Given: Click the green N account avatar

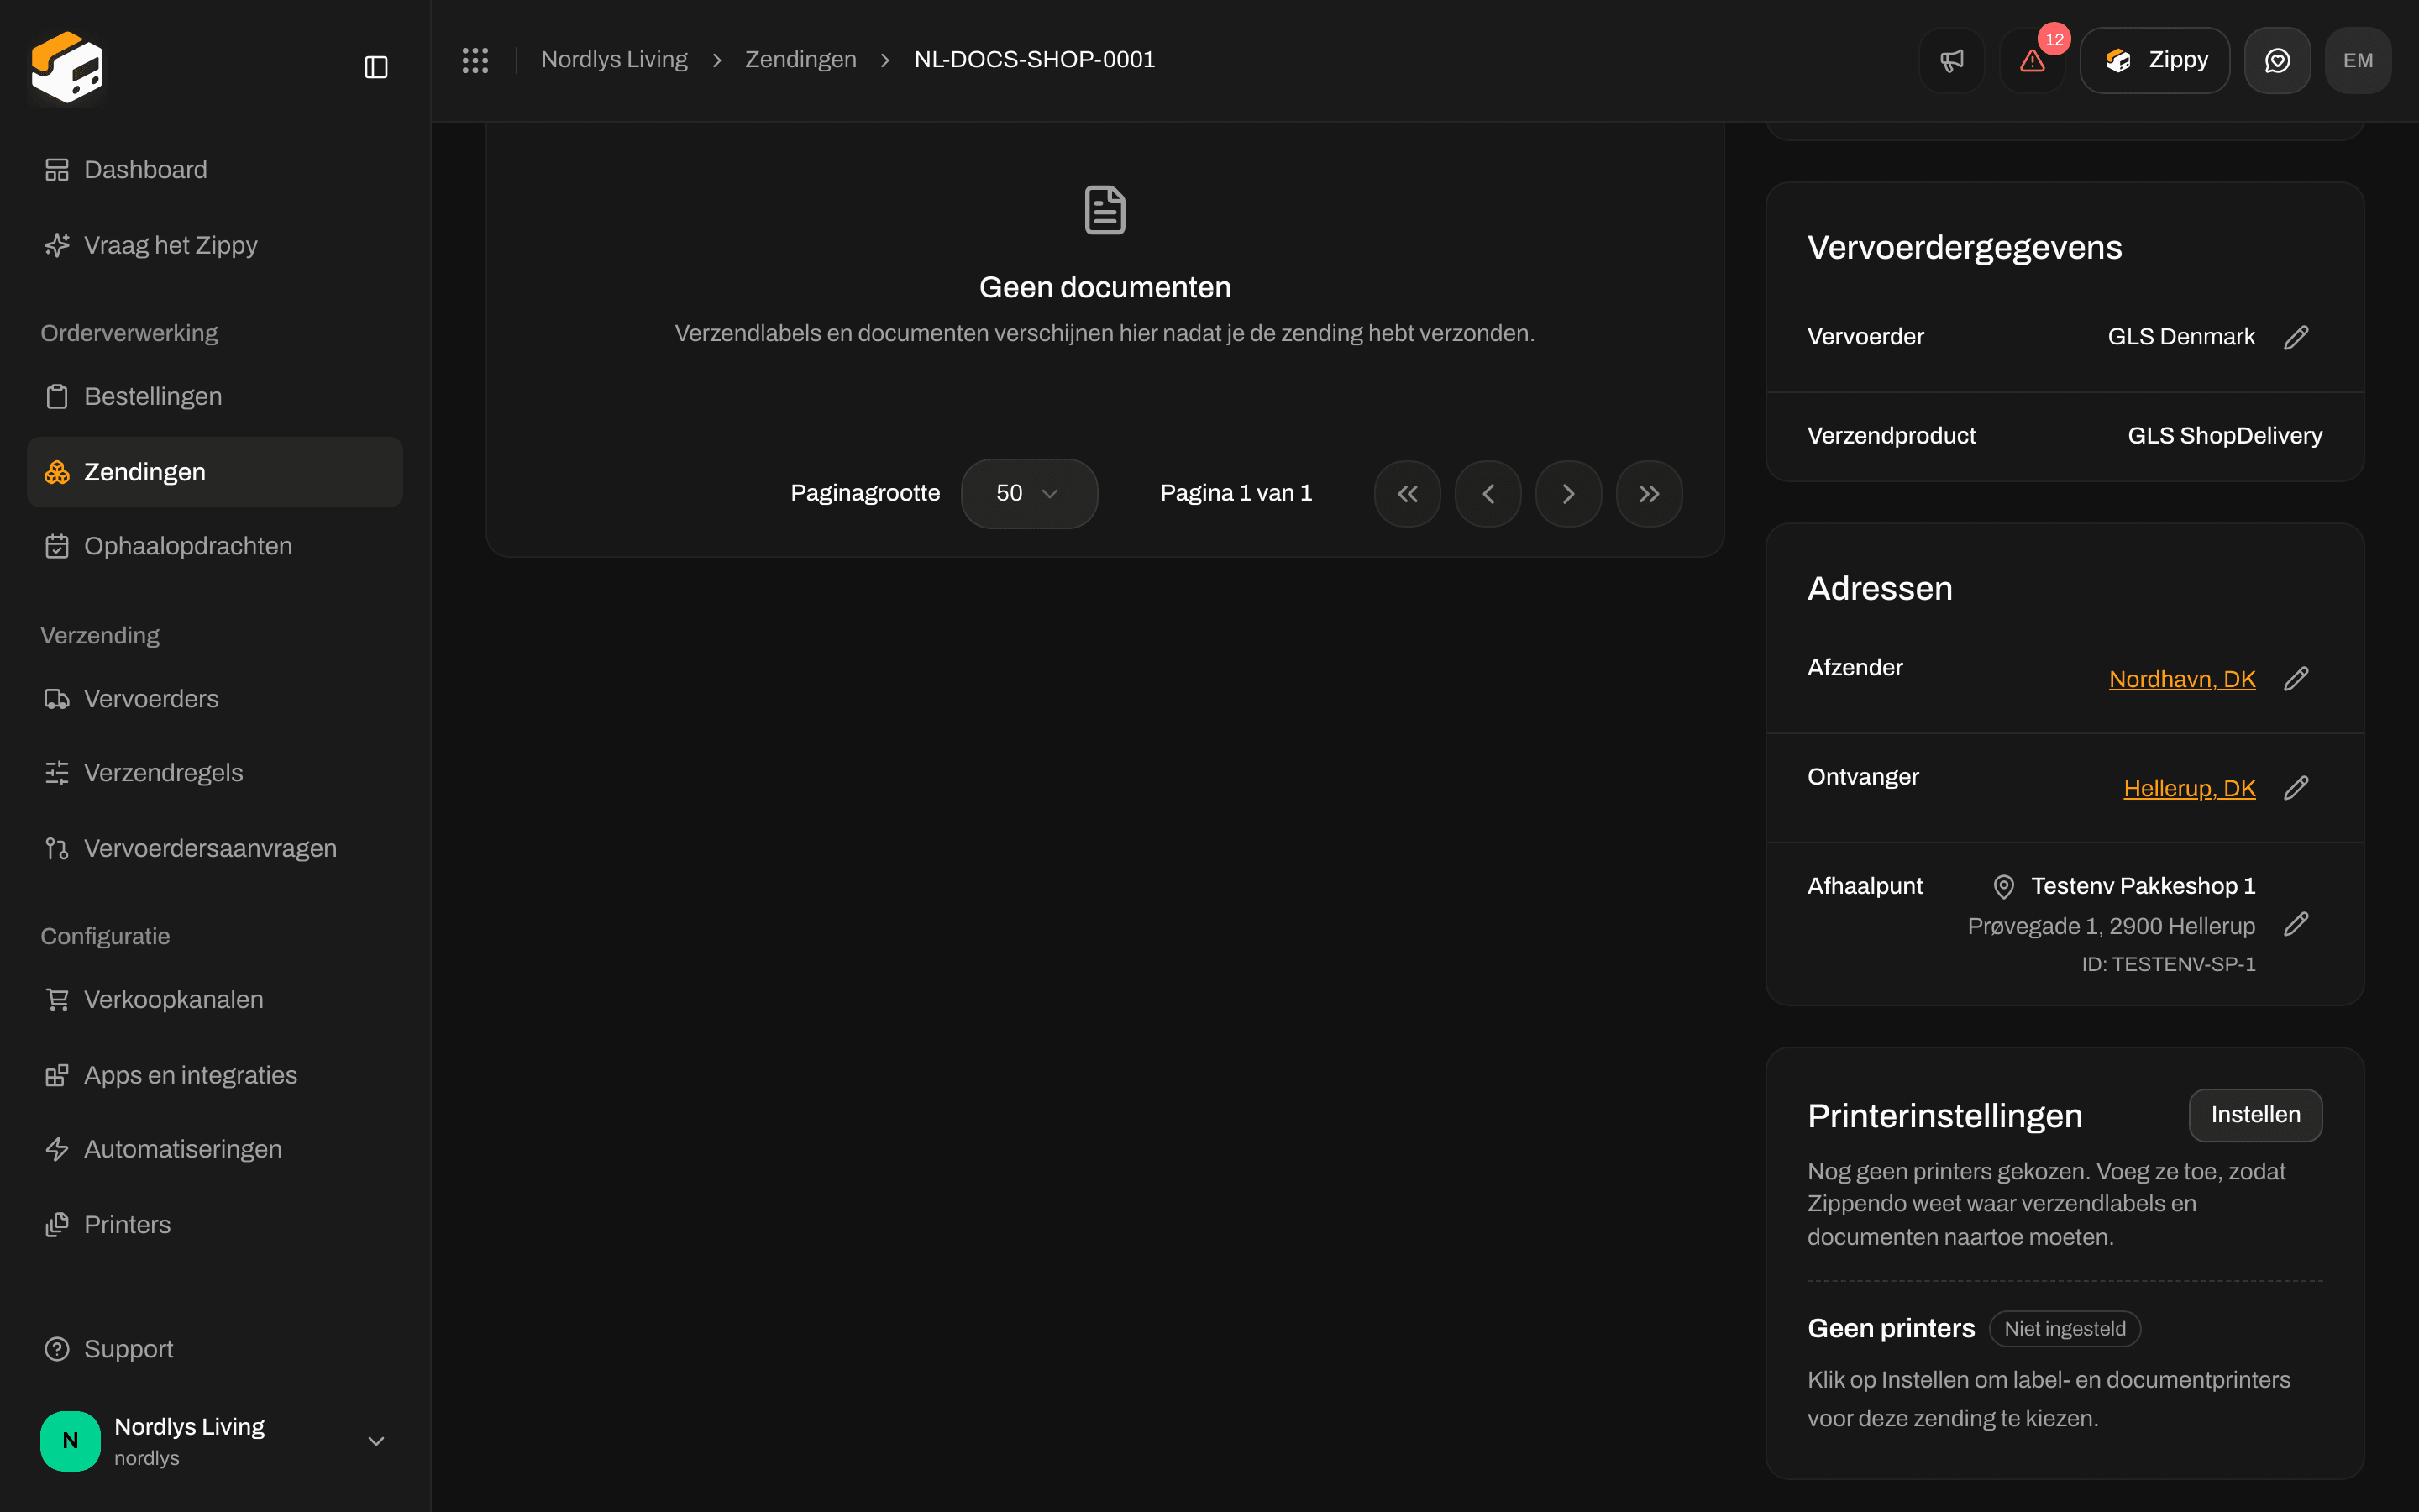Looking at the screenshot, I should pyautogui.click(x=70, y=1441).
